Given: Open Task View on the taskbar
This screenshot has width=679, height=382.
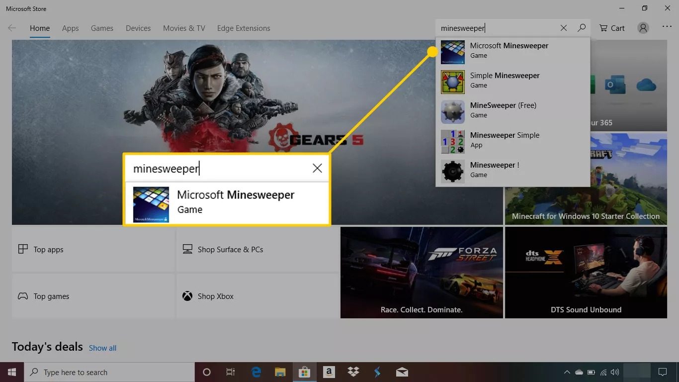Looking at the screenshot, I should pos(231,372).
